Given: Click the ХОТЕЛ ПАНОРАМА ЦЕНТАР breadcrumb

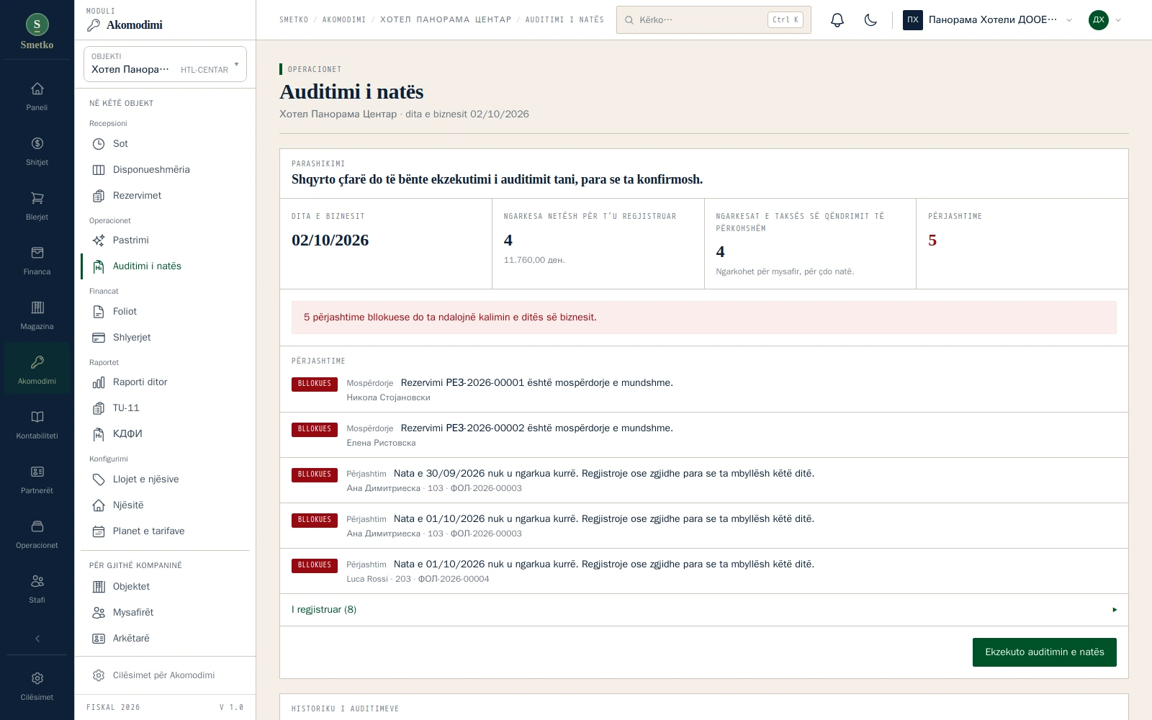Looking at the screenshot, I should 446,20.
